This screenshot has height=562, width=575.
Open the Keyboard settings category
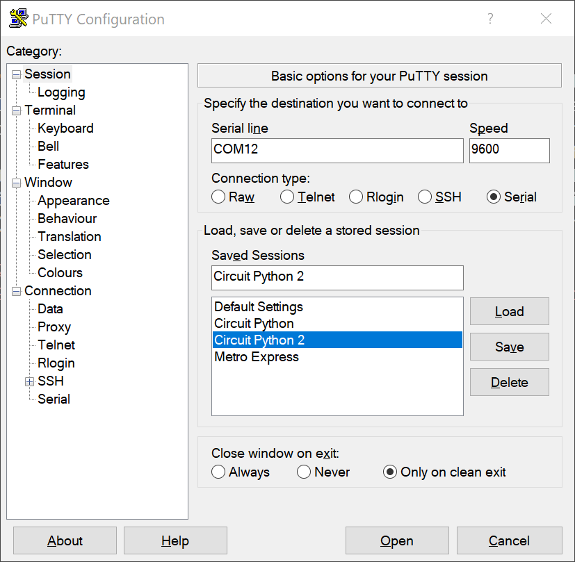point(65,129)
